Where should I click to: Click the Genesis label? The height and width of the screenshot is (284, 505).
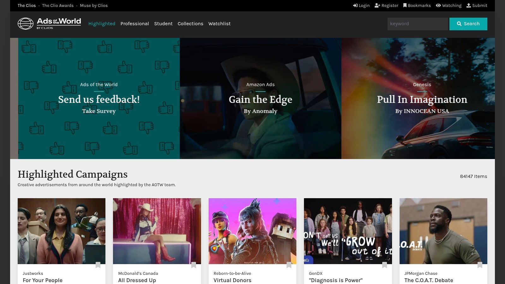coord(422,85)
